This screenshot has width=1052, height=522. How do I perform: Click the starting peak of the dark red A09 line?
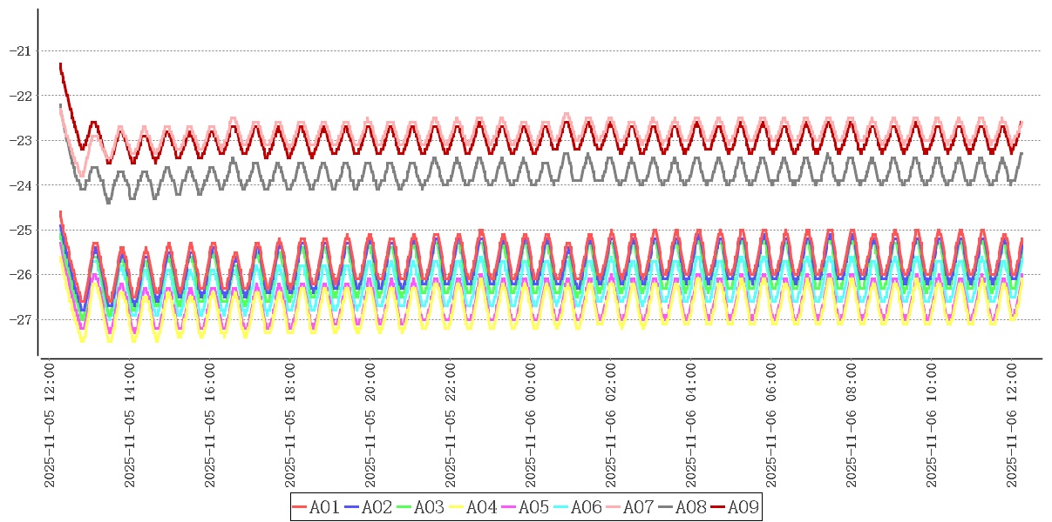click(60, 64)
